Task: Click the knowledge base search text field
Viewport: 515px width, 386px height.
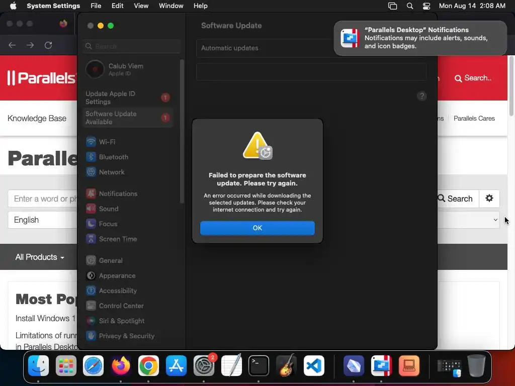Action: tap(43, 199)
